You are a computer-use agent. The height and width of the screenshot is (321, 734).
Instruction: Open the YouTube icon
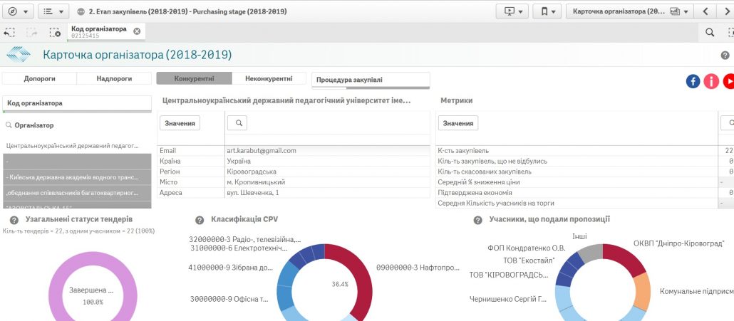[x=728, y=81]
